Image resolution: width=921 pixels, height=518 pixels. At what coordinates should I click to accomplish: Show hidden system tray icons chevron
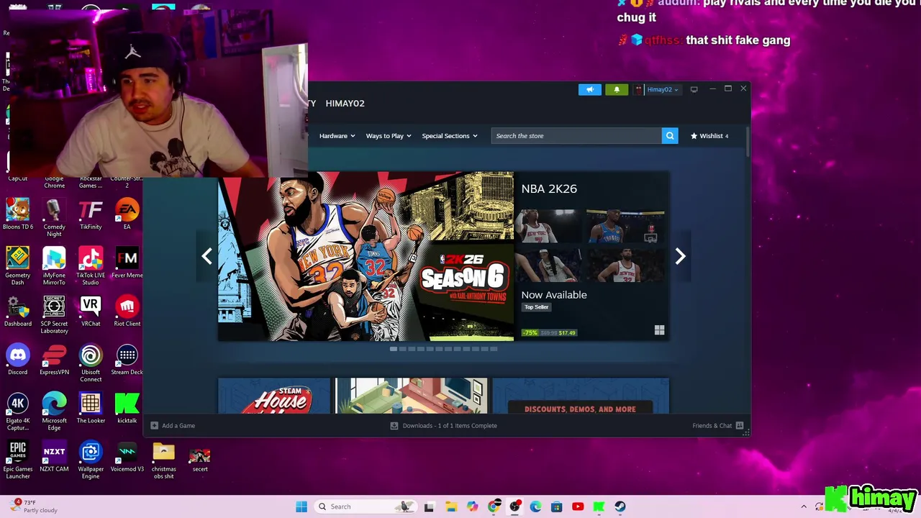(804, 506)
